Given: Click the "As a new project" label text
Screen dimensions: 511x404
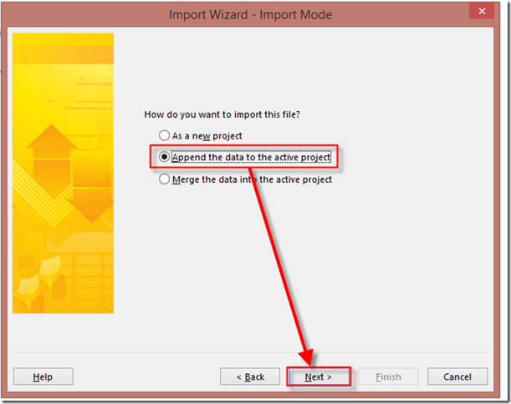Looking at the screenshot, I should pos(207,135).
